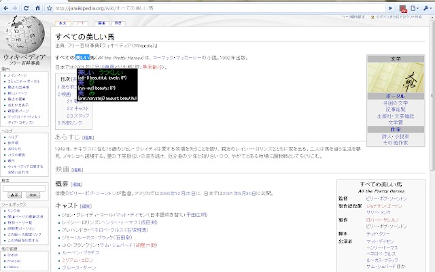Click [編集] next to あらすじ heading
Screen dimensions: 435x272
(88, 137)
